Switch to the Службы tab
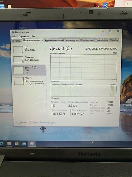Viewport: 132px width, 177px height. point(114,40)
